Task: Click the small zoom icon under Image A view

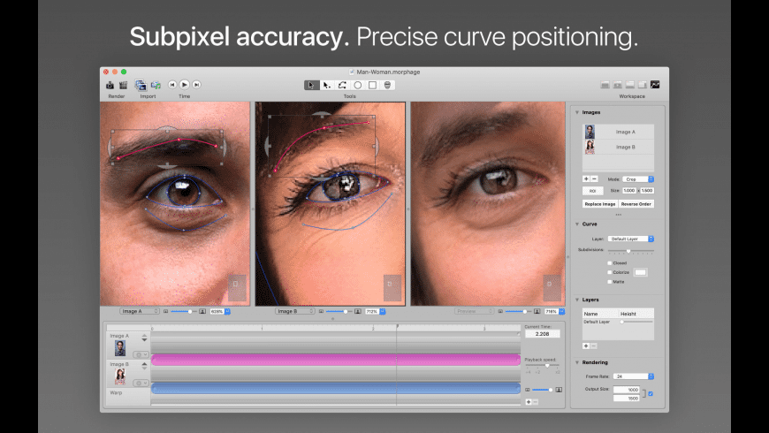Action: 166,311
